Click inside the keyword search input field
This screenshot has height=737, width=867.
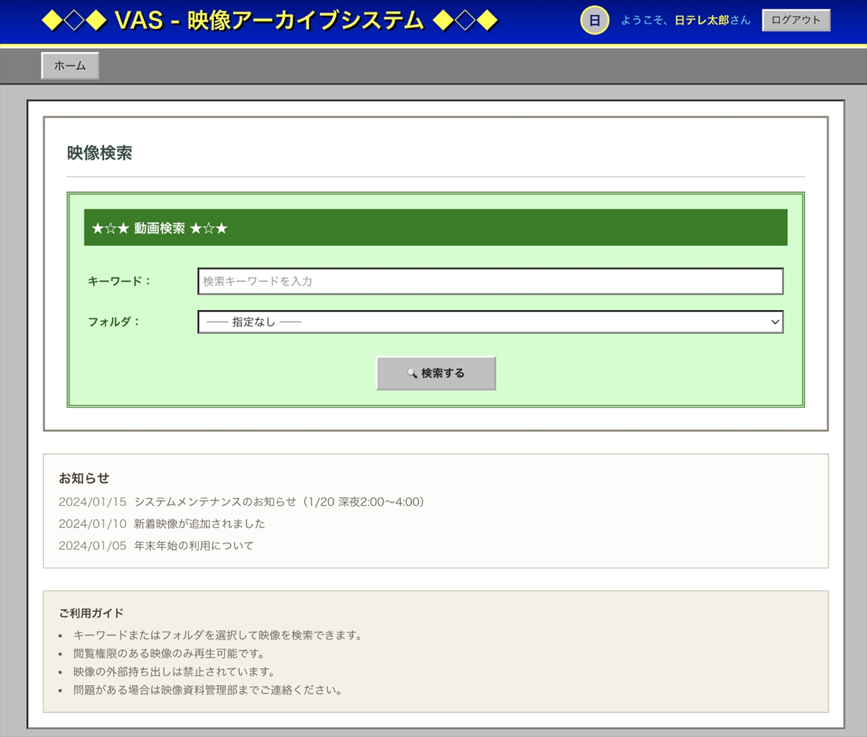(490, 281)
